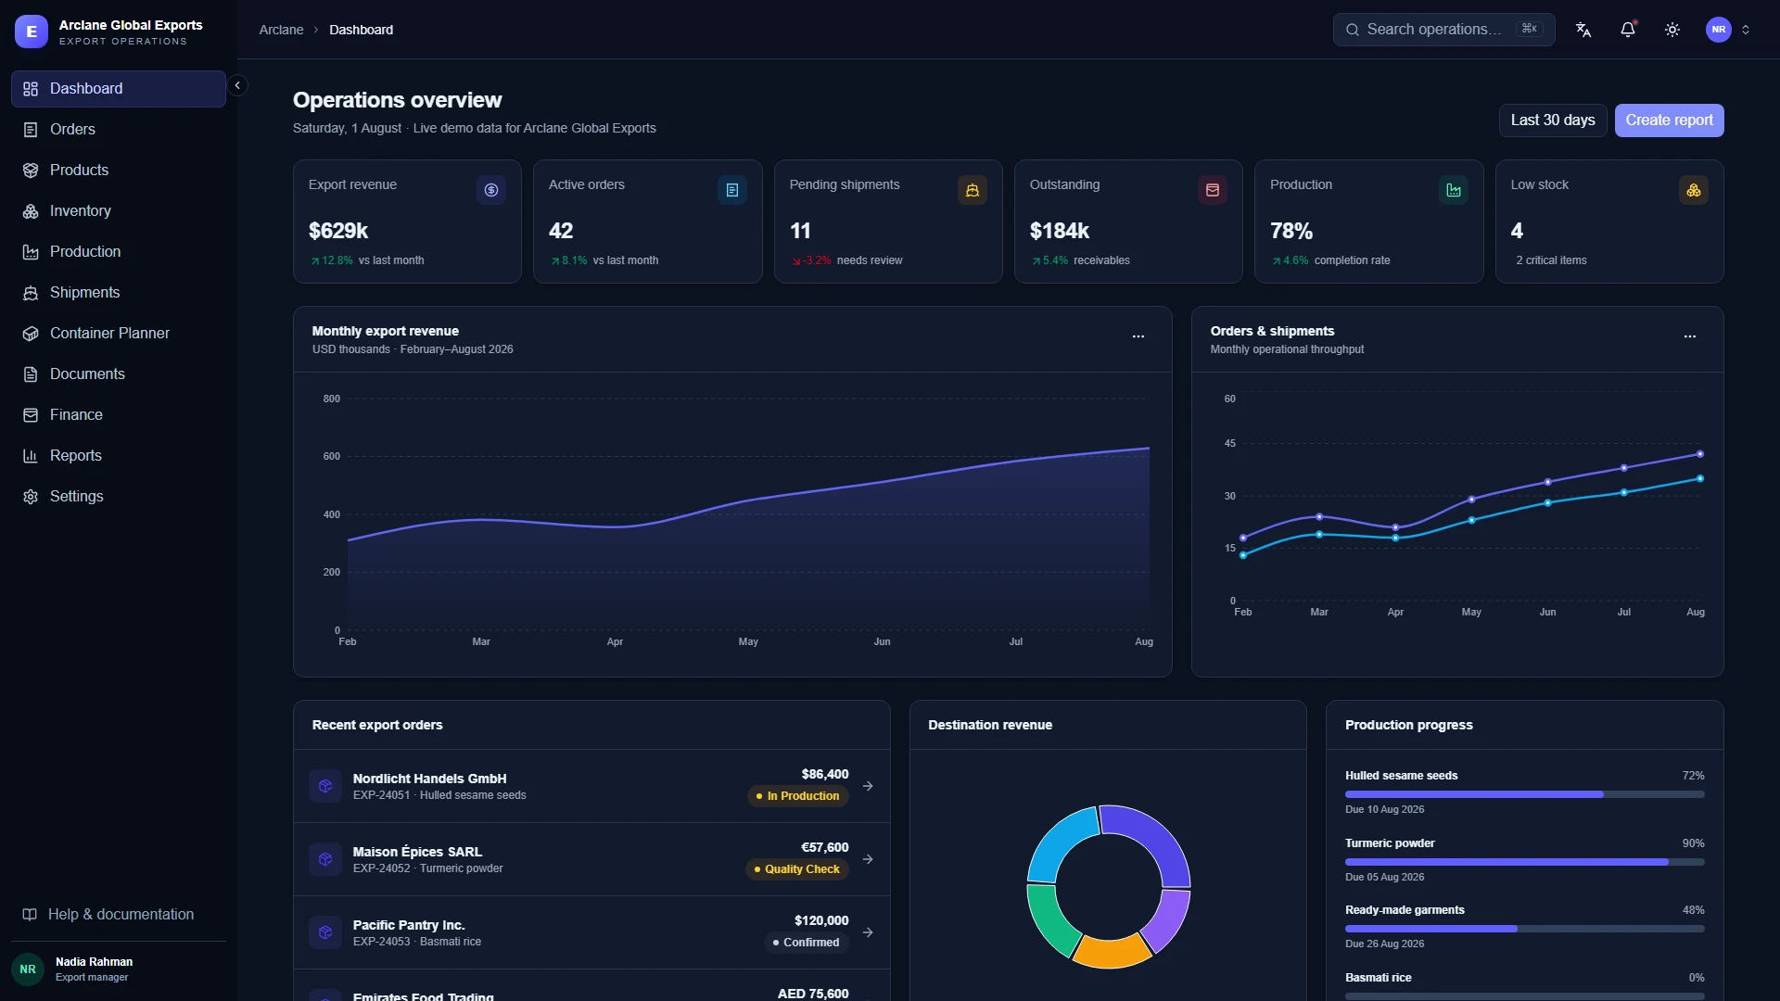
Task: Click the Feb data point on the shipments line
Action: 1243,555
